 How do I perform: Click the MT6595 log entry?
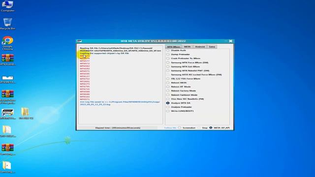click(85, 74)
